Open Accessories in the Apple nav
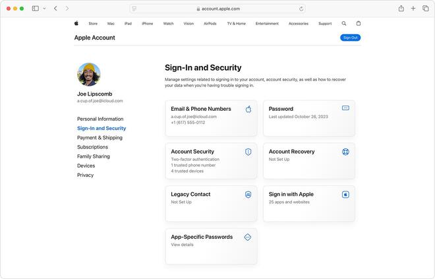Viewport: 435px width, 279px height. click(x=299, y=24)
